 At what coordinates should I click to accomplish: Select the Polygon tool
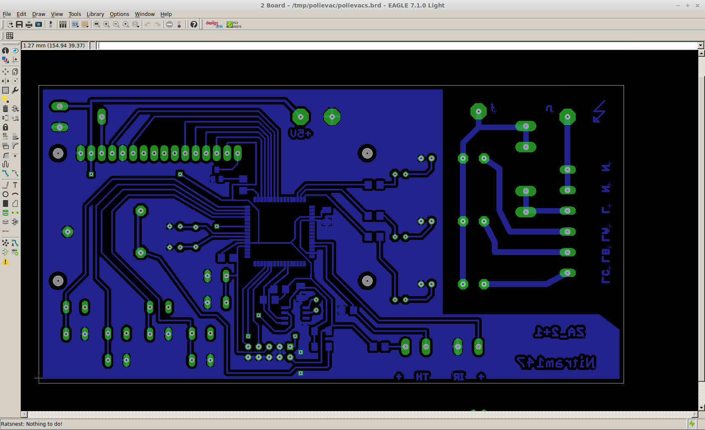(15, 203)
